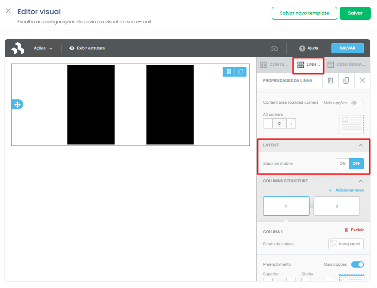Click duplicate icon on selected canvas row

[241, 72]
